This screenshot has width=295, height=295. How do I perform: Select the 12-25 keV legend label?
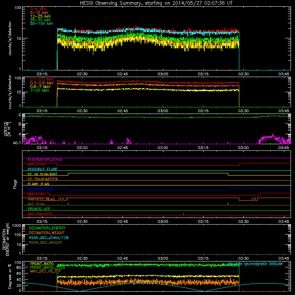click(41, 16)
